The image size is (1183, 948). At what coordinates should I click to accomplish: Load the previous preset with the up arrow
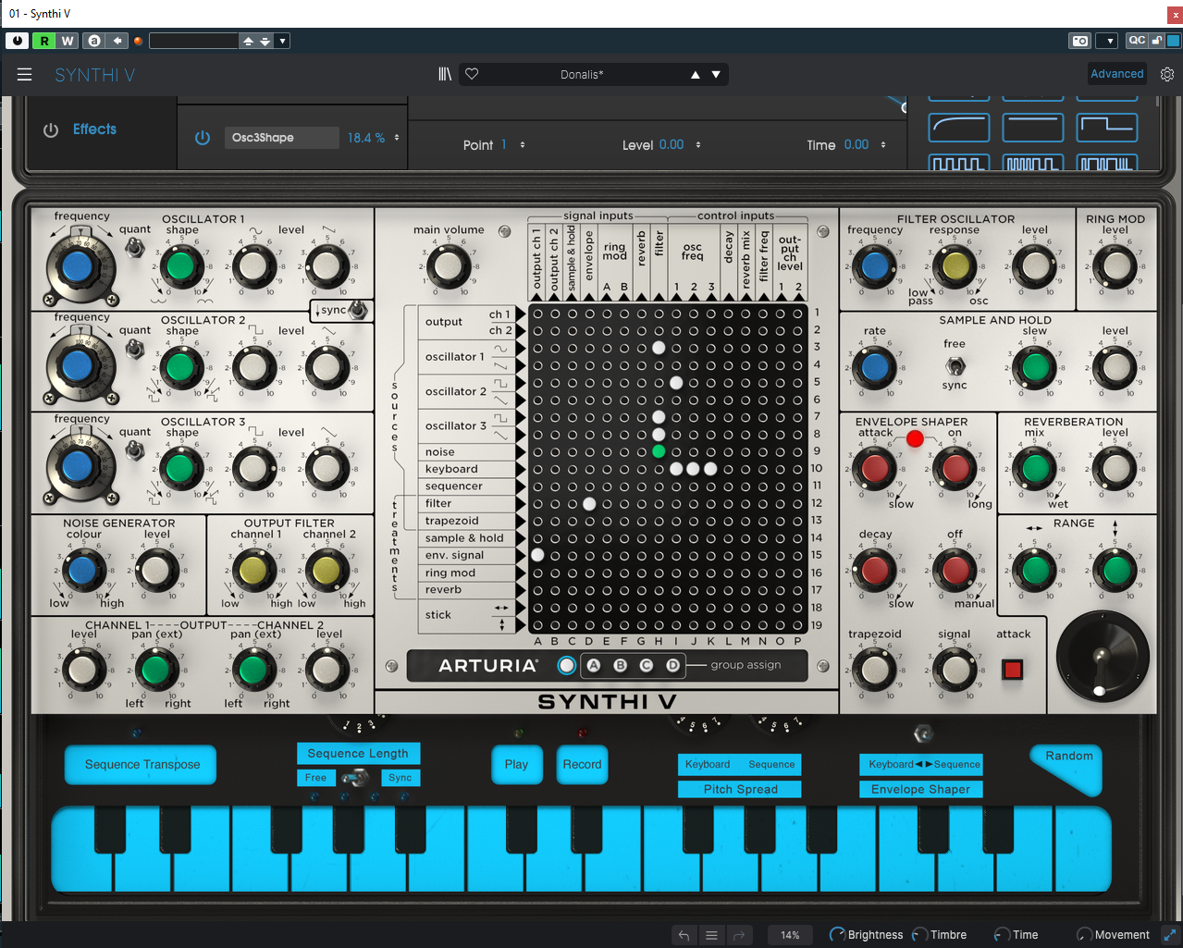click(696, 75)
